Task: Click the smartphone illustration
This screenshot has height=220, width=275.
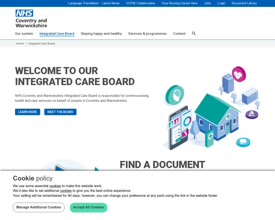Action: tap(178, 128)
